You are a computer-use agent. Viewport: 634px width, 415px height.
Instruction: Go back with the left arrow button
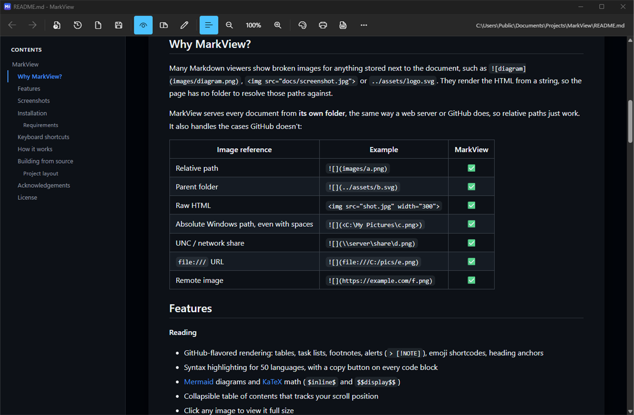(12, 25)
